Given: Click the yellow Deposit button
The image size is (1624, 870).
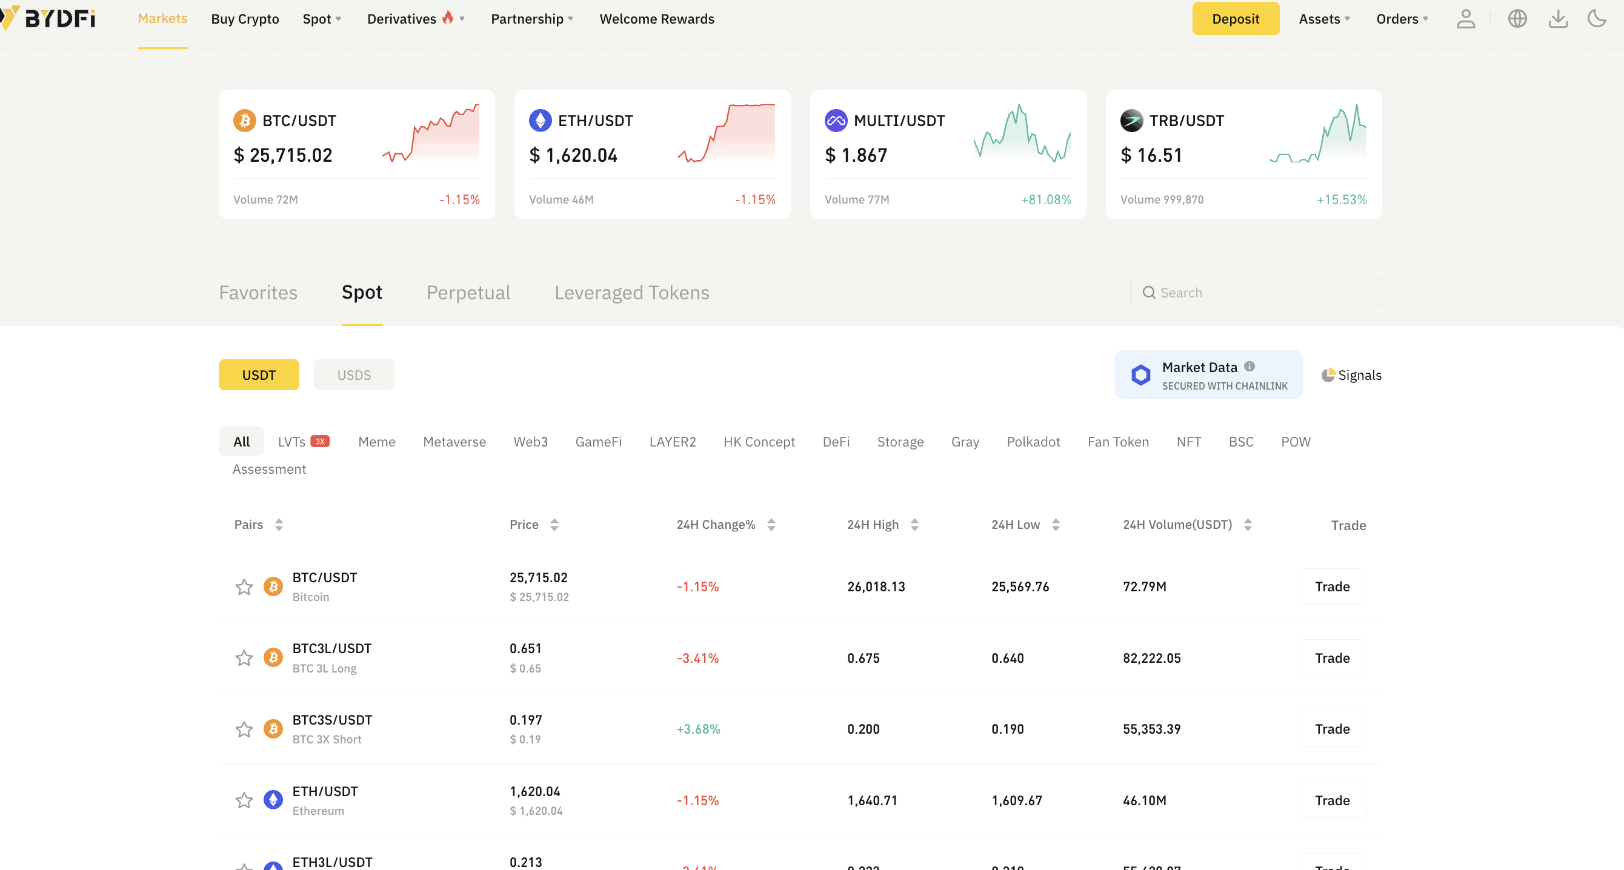Looking at the screenshot, I should (1235, 19).
